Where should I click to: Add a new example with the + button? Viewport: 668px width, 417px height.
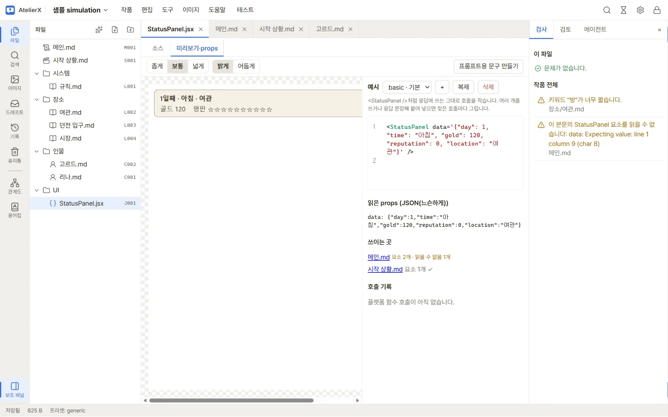tap(442, 87)
